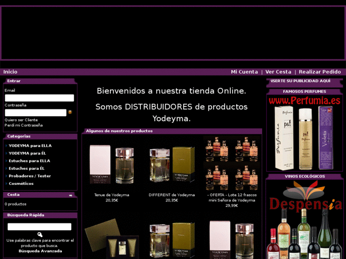Open the gift set estuche product thumbnail
Screen dimensions: 346x259
(112, 239)
